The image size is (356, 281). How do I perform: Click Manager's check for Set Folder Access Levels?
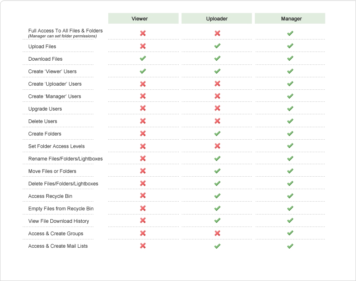tap(290, 146)
